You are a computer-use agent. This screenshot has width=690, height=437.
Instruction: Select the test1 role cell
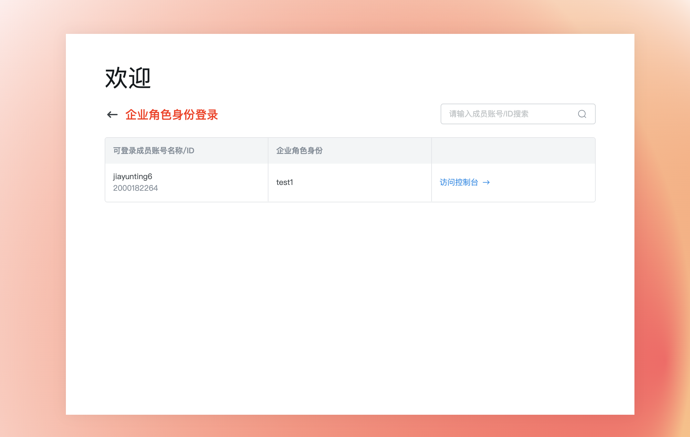pyautogui.click(x=285, y=182)
